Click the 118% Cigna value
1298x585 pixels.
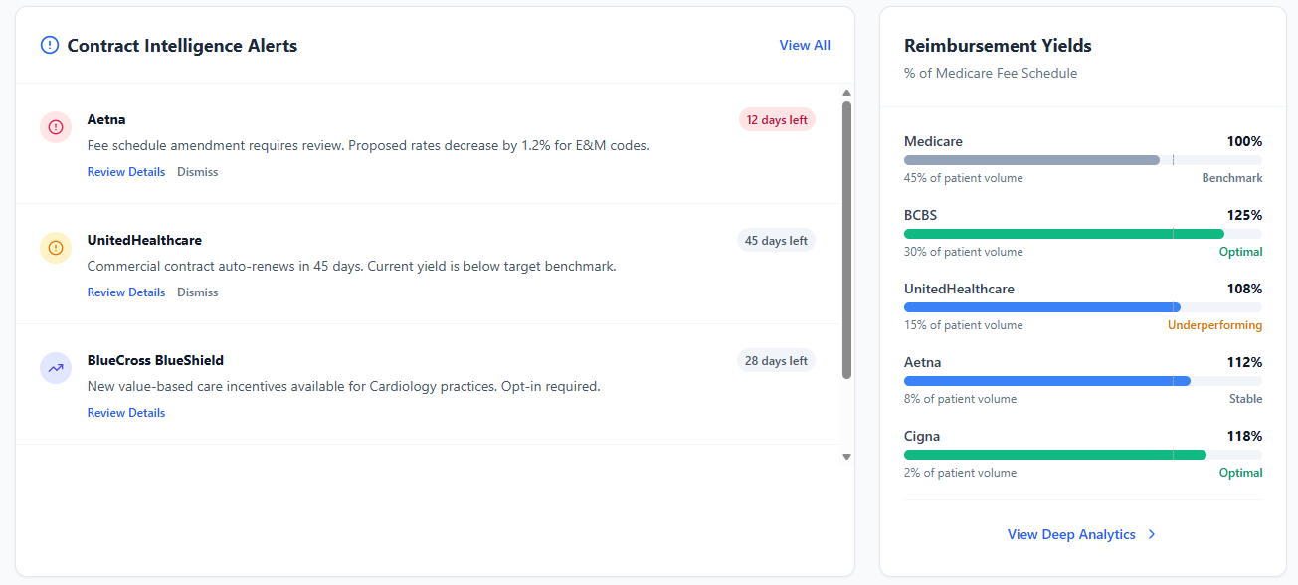tap(1244, 437)
